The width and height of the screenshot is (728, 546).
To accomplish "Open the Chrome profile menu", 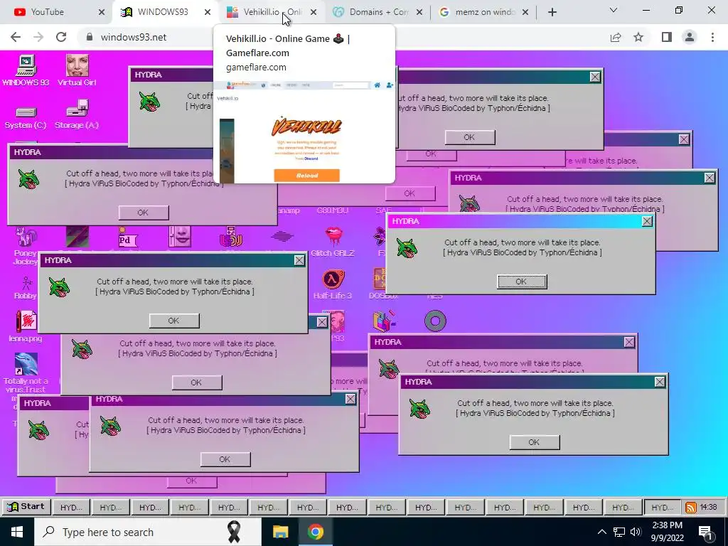I will pos(690,37).
